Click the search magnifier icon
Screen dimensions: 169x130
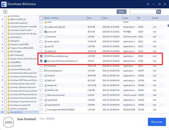(159, 12)
